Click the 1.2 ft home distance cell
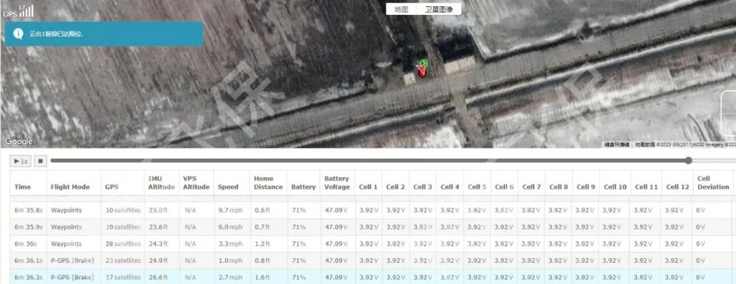 (x=262, y=244)
